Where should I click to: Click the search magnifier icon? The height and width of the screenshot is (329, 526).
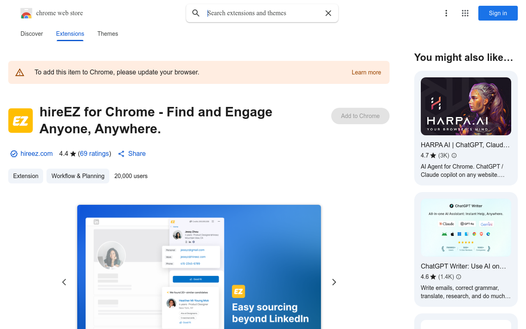[x=196, y=13]
